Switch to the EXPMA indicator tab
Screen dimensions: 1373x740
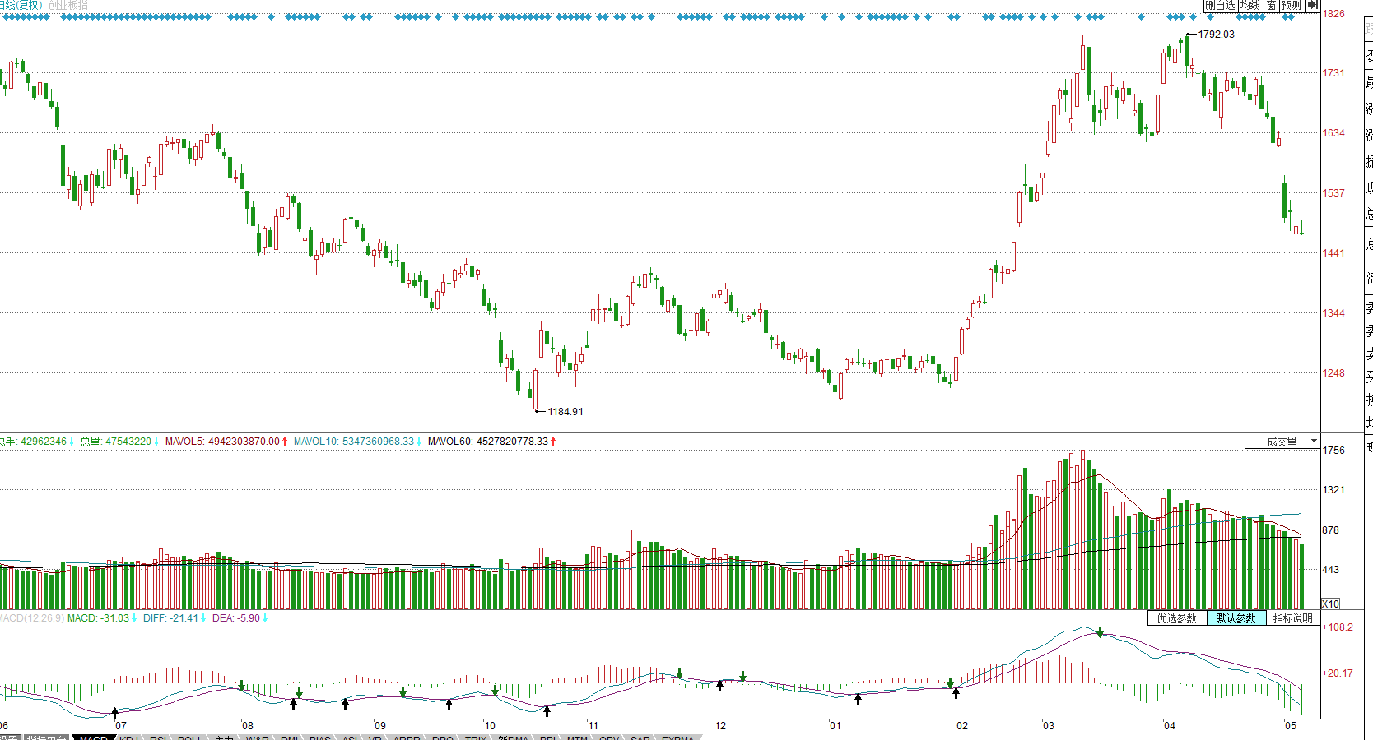click(678, 738)
